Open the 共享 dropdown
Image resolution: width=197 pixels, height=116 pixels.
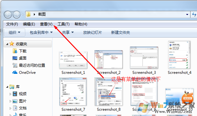point(68,33)
